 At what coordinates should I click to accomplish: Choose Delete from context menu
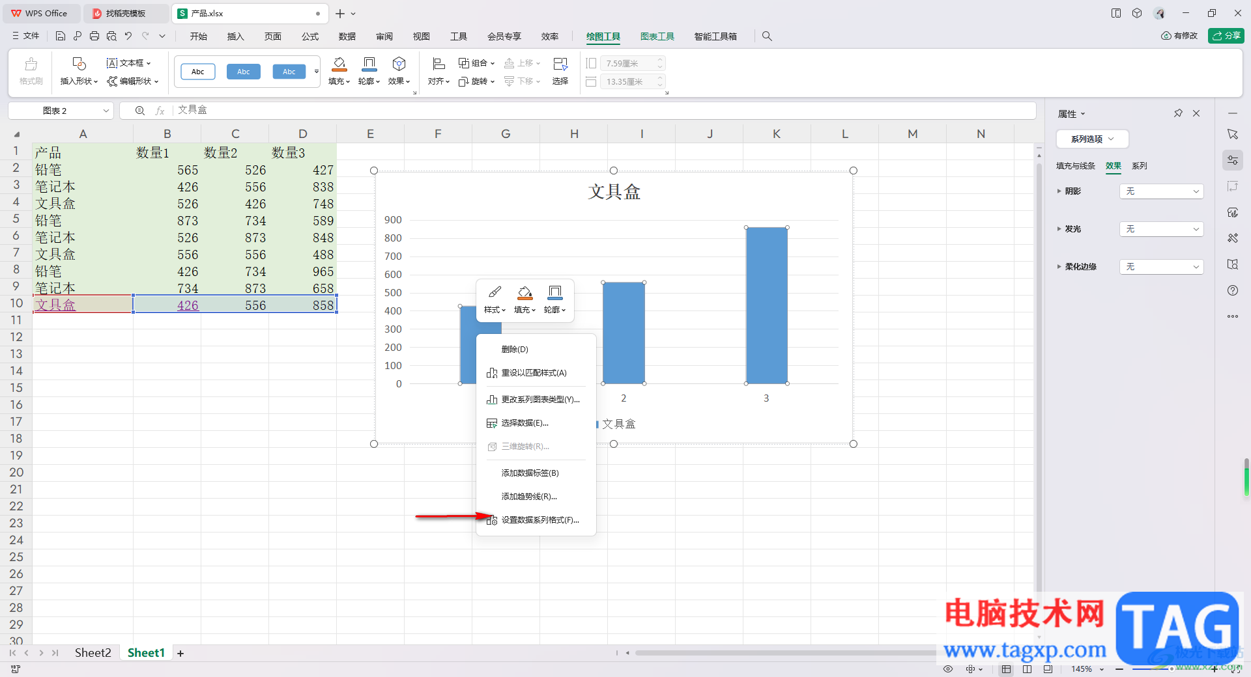click(536, 350)
